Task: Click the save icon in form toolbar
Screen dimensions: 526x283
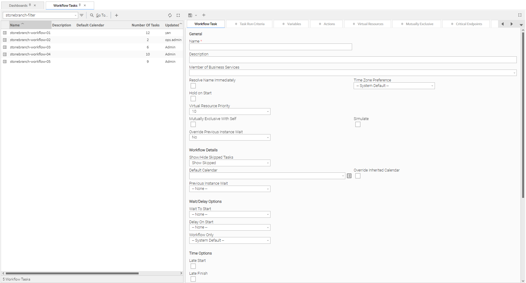Action: click(190, 15)
